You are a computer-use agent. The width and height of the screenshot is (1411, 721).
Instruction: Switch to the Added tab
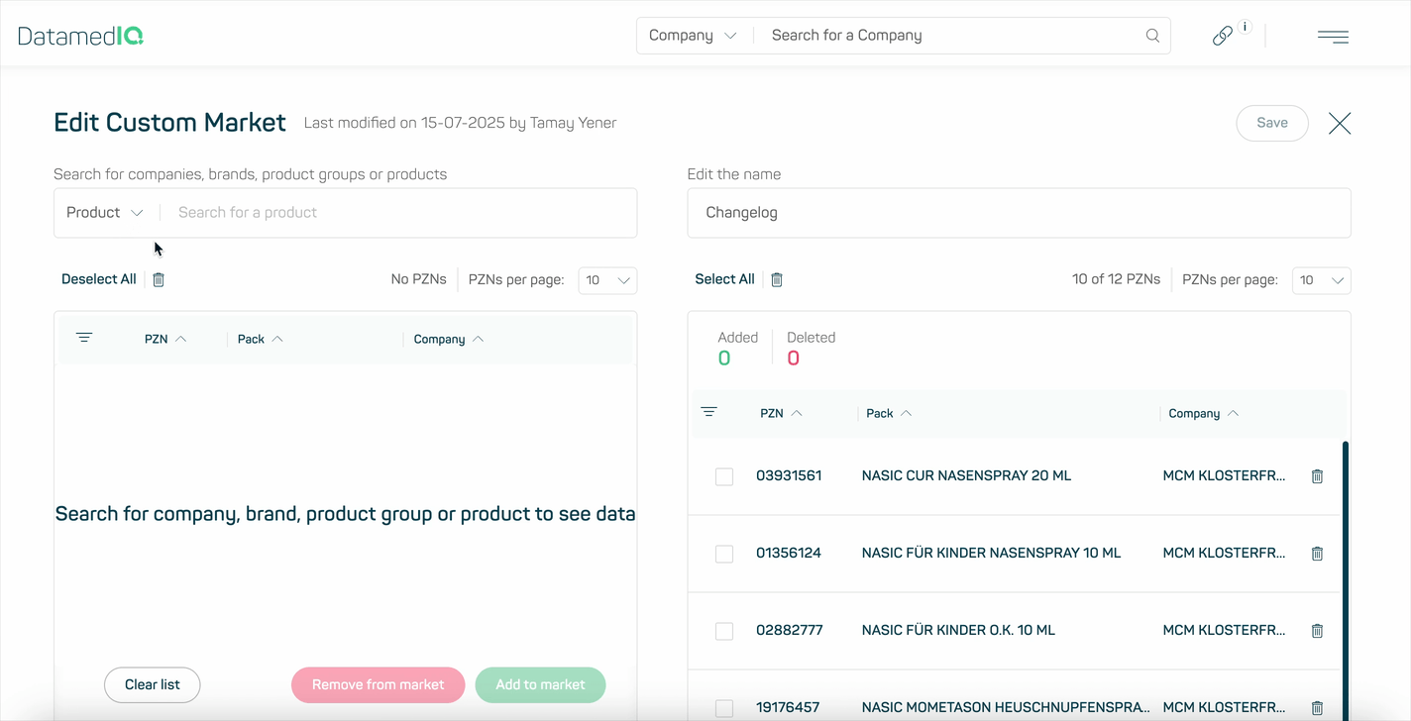[x=737, y=347]
